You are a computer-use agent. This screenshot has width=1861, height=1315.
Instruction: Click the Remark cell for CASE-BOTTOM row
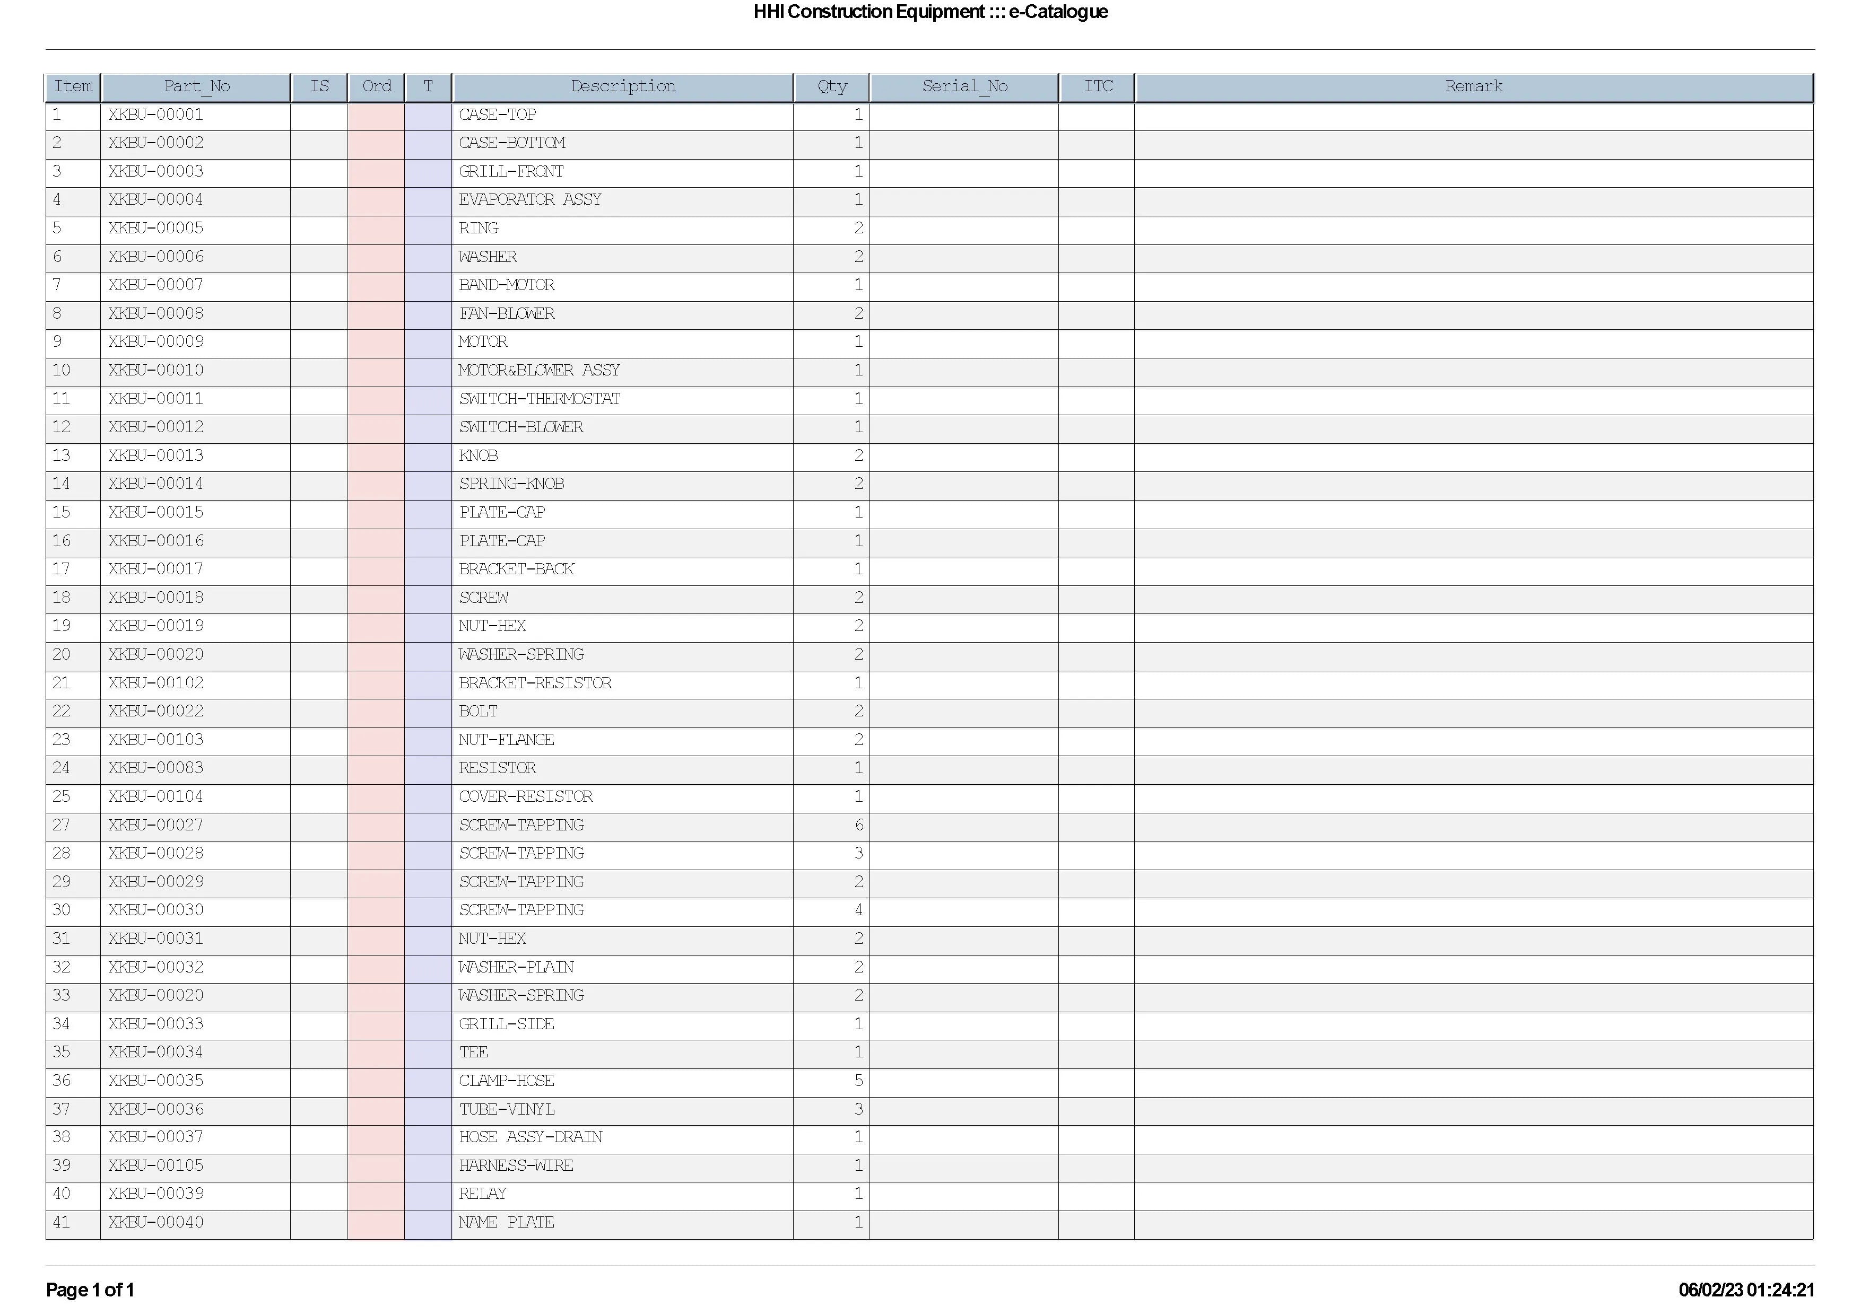tap(1473, 143)
